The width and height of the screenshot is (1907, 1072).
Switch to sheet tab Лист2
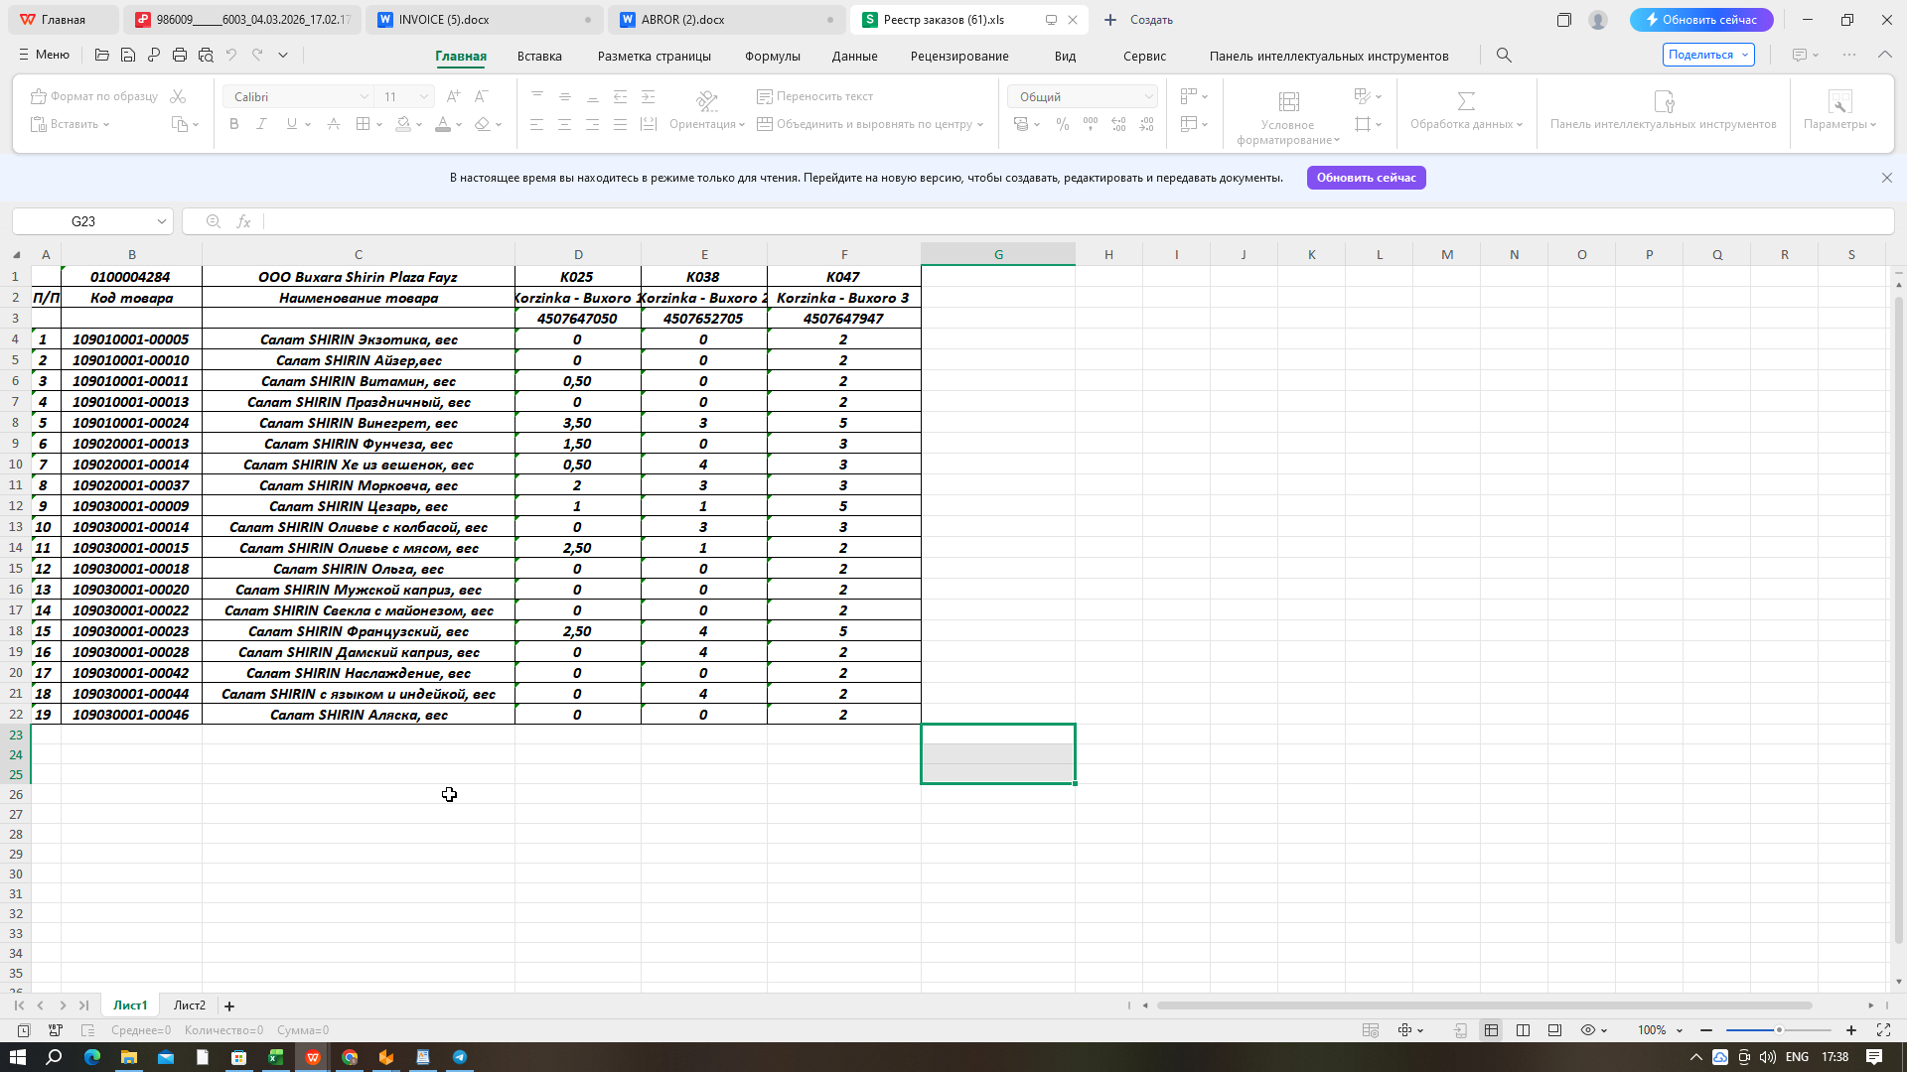coord(189,1005)
